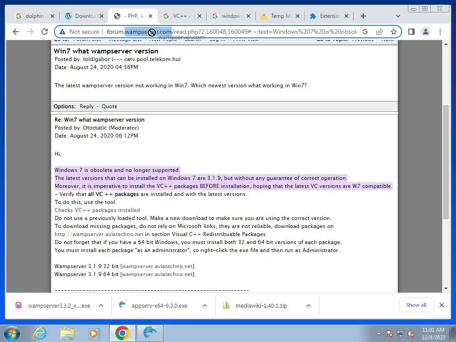
Task: Open appserv-x64-9.3.0.exe download item
Action: pos(153,305)
